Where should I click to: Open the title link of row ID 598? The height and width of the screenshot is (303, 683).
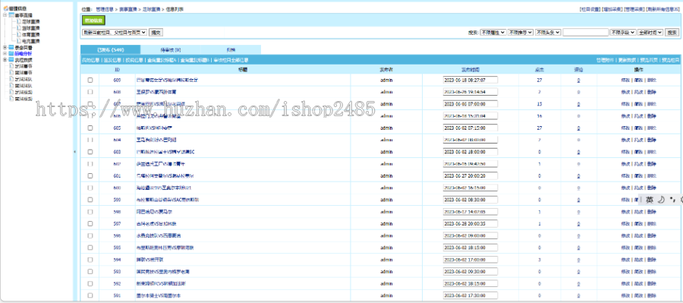tap(155, 211)
